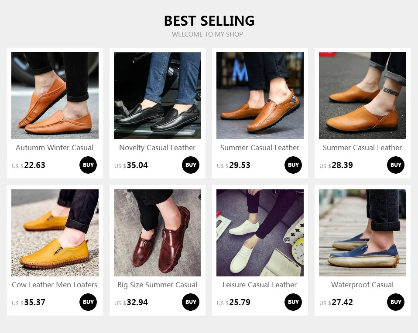The height and width of the screenshot is (333, 418).
Task: Open the white slip-on shoes image
Action: pos(260,233)
